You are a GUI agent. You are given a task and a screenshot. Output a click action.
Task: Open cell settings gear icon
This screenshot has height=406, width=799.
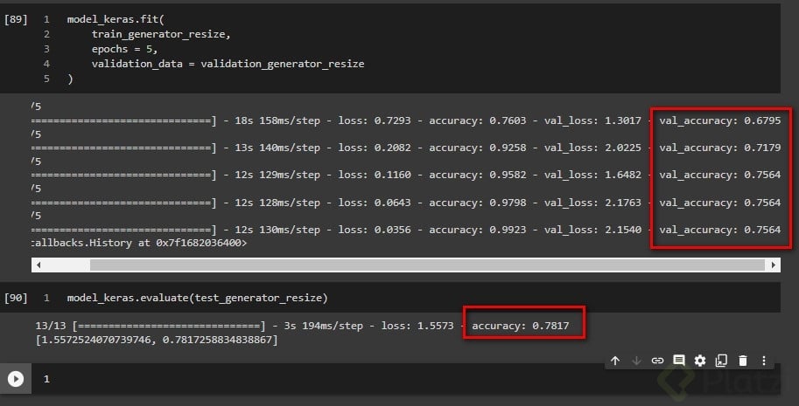click(x=700, y=361)
